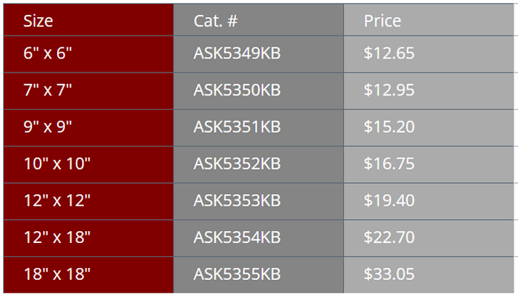Click the Price column header
The height and width of the screenshot is (297, 518).
383,21
